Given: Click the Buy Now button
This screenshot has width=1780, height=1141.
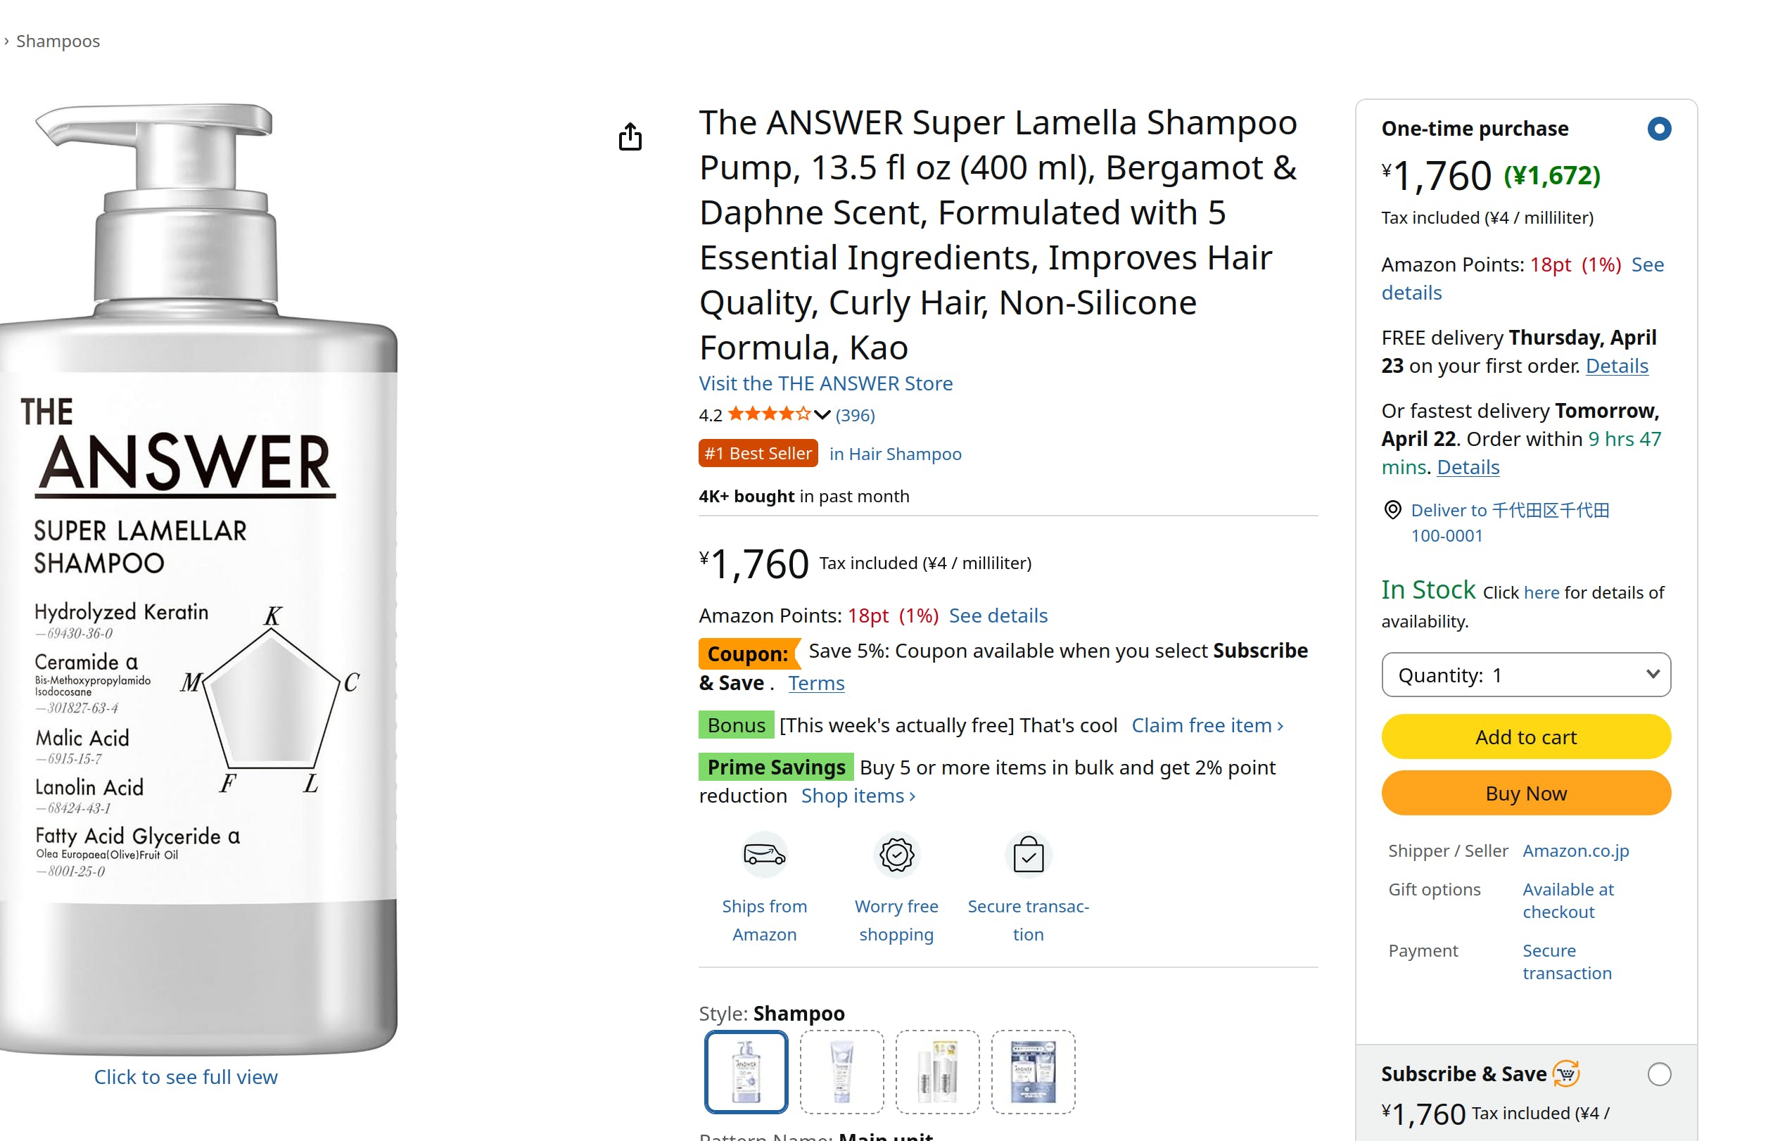Looking at the screenshot, I should pyautogui.click(x=1525, y=793).
